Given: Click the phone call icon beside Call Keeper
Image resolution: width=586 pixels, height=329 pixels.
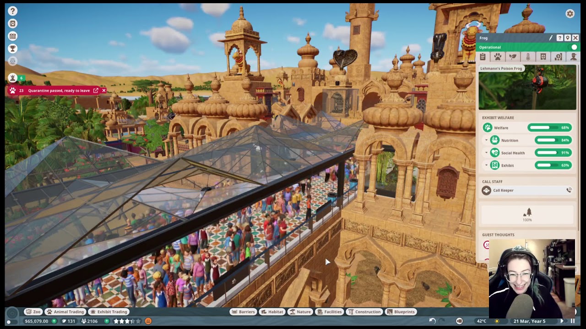Looking at the screenshot, I should [x=569, y=190].
